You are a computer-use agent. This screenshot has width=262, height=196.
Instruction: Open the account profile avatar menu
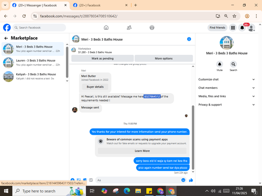(x=252, y=28)
